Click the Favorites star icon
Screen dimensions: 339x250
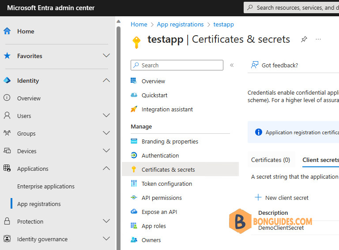(7, 55)
